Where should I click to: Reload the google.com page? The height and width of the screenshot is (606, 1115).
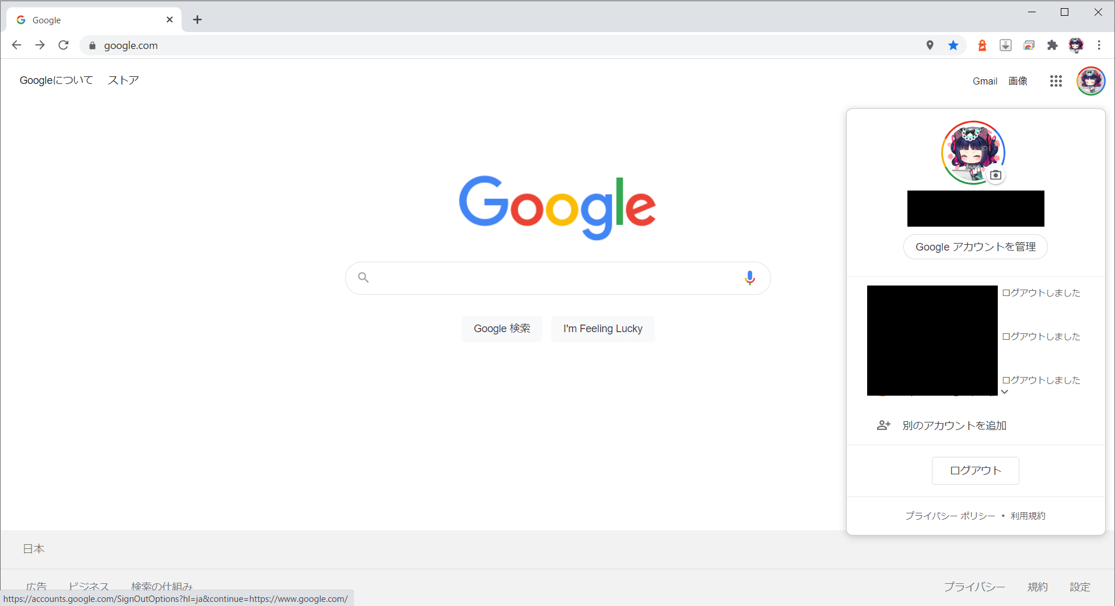(x=64, y=45)
